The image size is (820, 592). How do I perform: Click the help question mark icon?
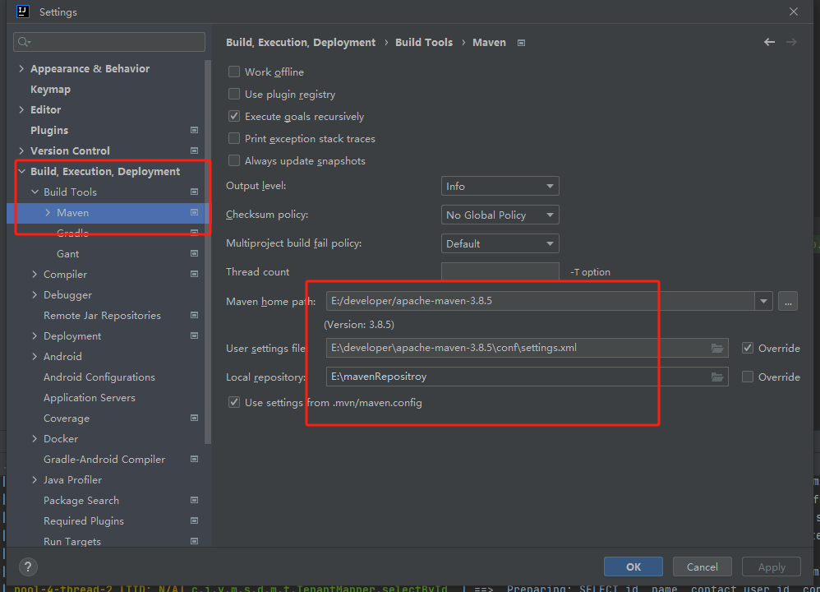[28, 567]
